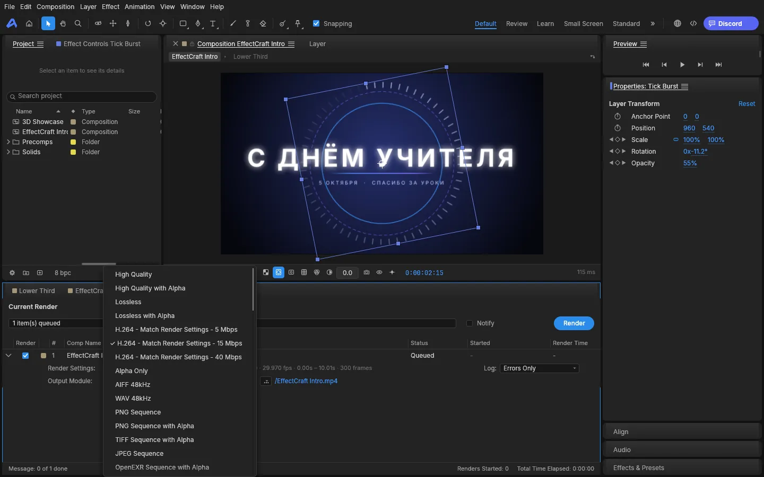Screen dimensions: 764x477
Task: Click the new folder icon in Project panel
Action: point(26,273)
